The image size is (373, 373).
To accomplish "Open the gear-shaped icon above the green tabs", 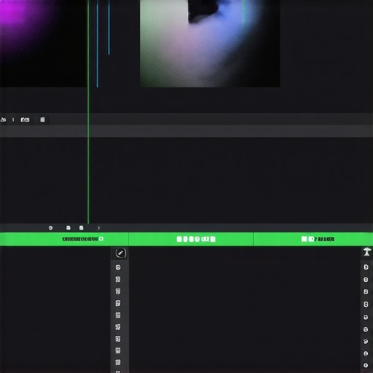I will [50, 228].
